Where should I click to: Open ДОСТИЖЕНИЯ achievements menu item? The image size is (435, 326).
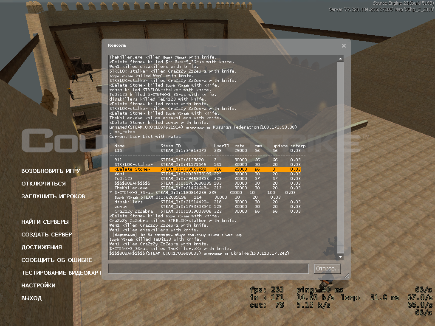(x=42, y=247)
